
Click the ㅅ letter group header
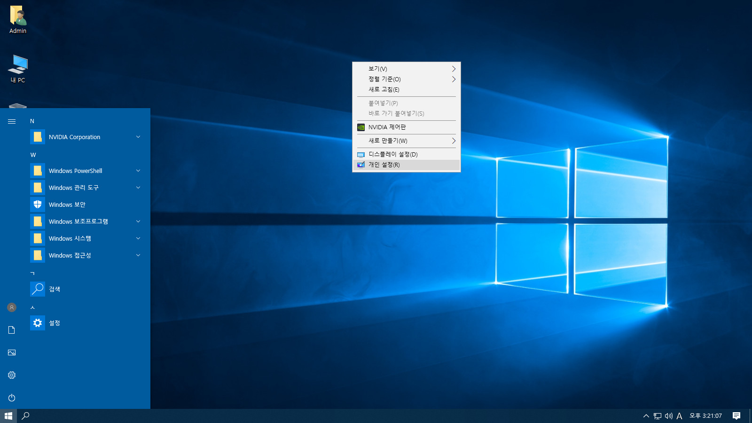(x=32, y=307)
